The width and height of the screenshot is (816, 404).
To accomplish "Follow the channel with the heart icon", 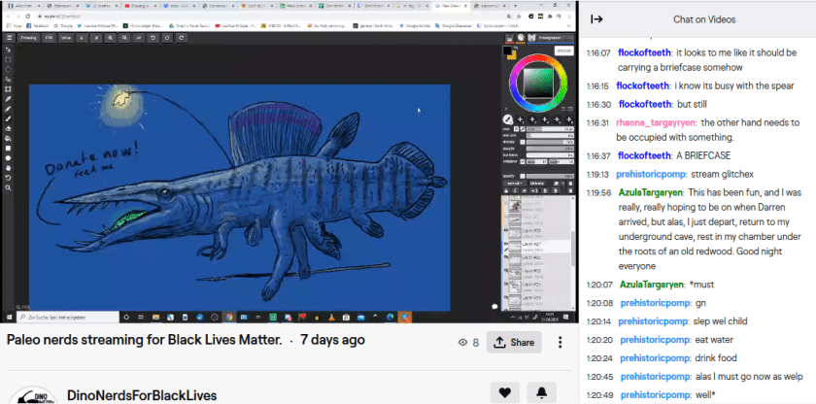I will click(504, 392).
